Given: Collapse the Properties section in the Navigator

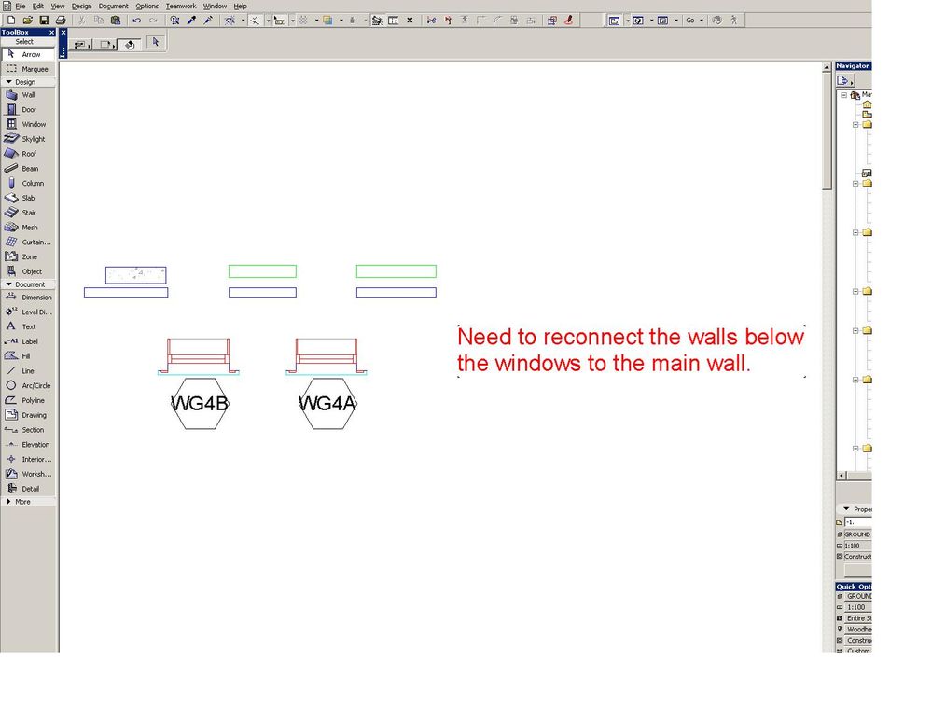Looking at the screenshot, I should [x=846, y=509].
